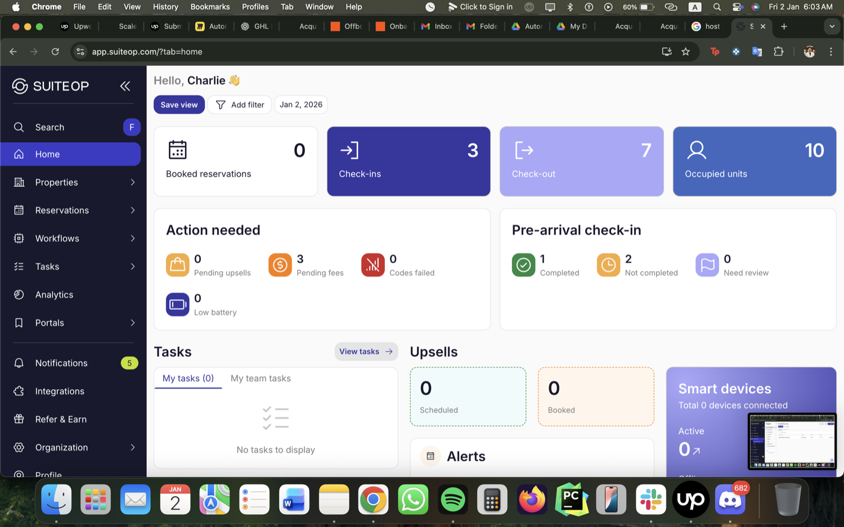Expand the Workflows menu chevron
The height and width of the screenshot is (527, 844).
(133, 238)
